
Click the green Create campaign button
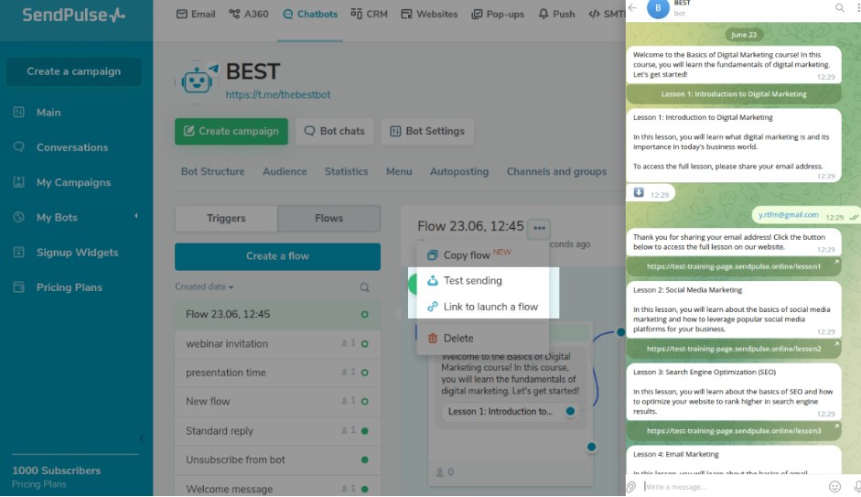coord(231,131)
